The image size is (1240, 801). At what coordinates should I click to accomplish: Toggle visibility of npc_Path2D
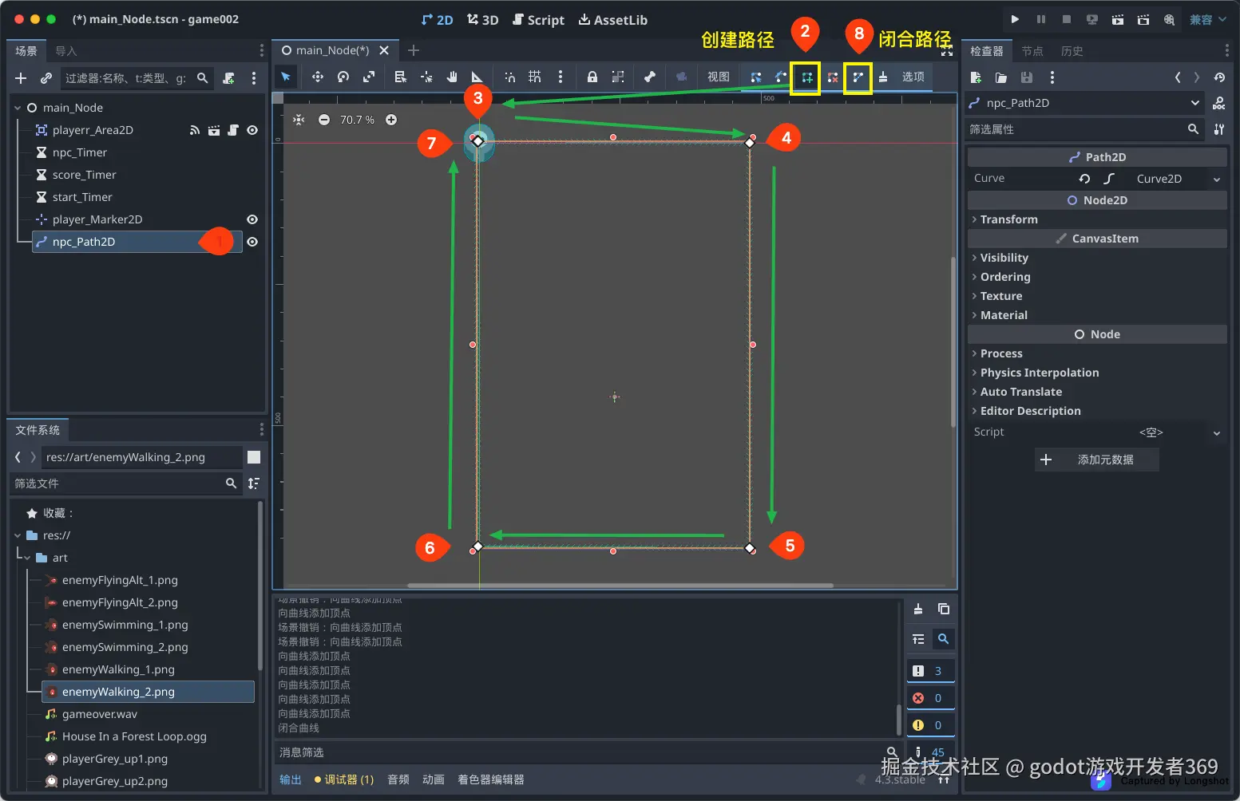click(252, 242)
